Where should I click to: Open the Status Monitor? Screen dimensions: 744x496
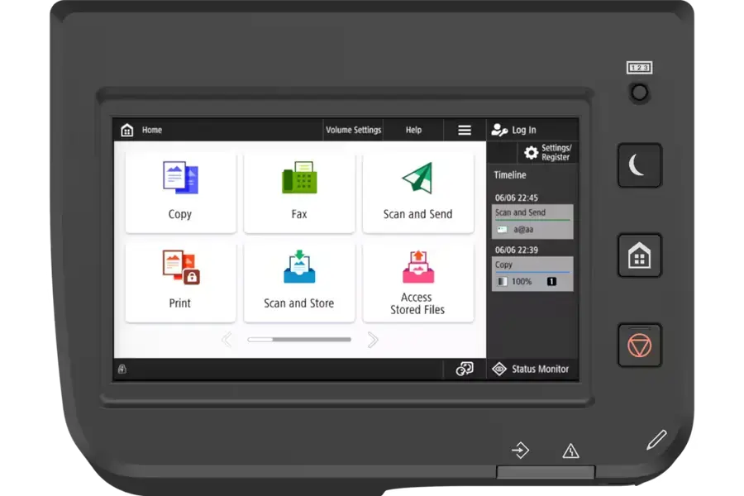point(532,370)
